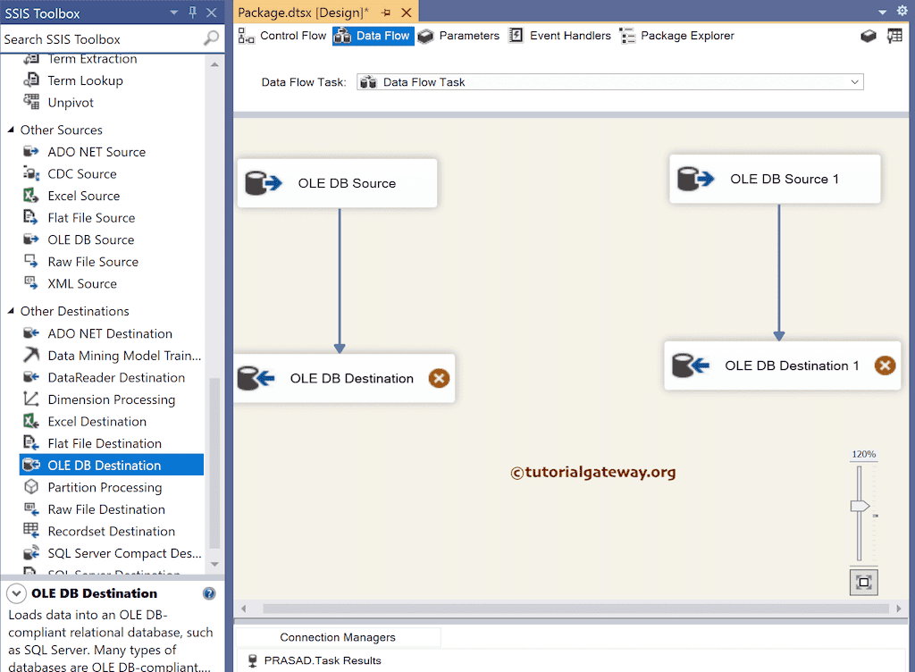Viewport: 915px width, 672px height.
Task: Open the Parameters tab
Action: coord(458,36)
